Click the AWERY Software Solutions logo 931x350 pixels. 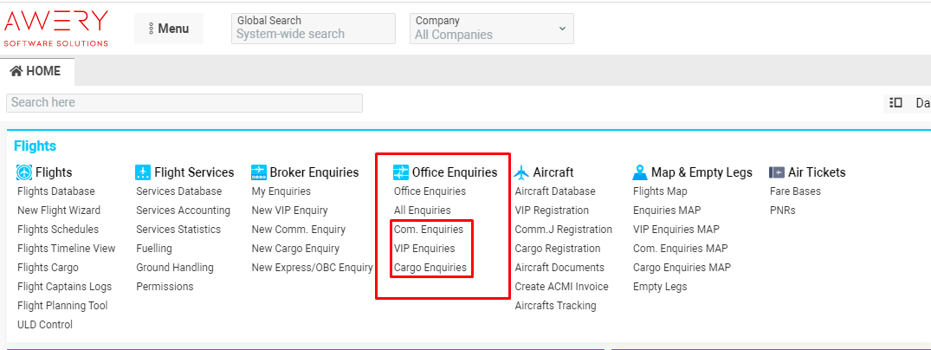[56, 28]
